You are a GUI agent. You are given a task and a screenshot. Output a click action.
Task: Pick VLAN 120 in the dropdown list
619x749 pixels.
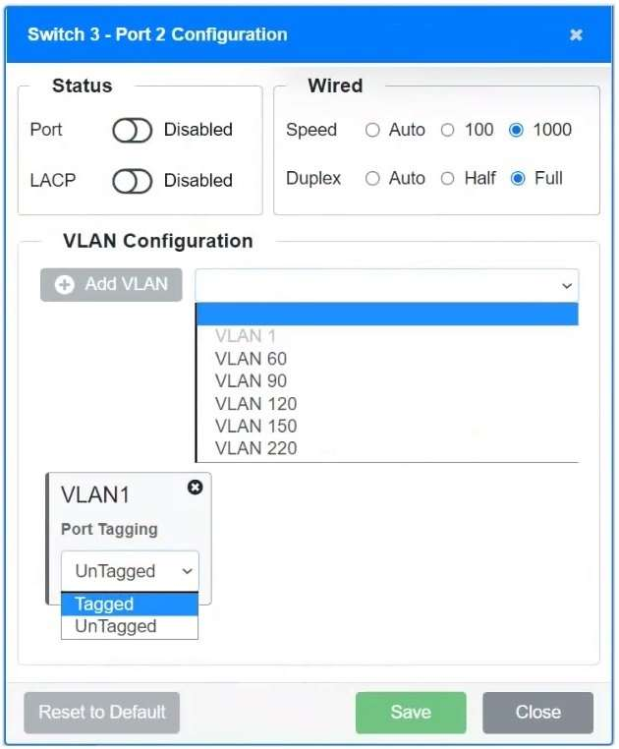(255, 404)
